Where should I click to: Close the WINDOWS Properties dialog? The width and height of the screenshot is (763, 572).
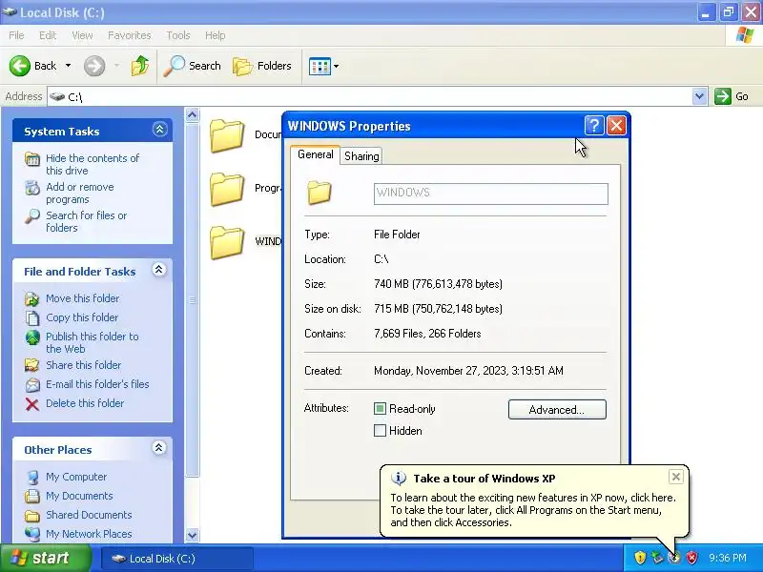click(616, 126)
